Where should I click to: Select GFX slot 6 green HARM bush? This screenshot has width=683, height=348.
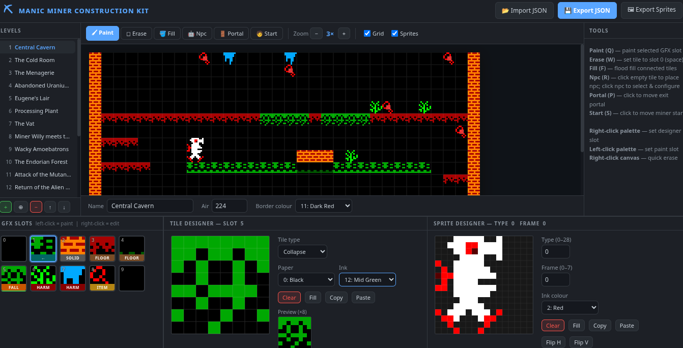43,278
